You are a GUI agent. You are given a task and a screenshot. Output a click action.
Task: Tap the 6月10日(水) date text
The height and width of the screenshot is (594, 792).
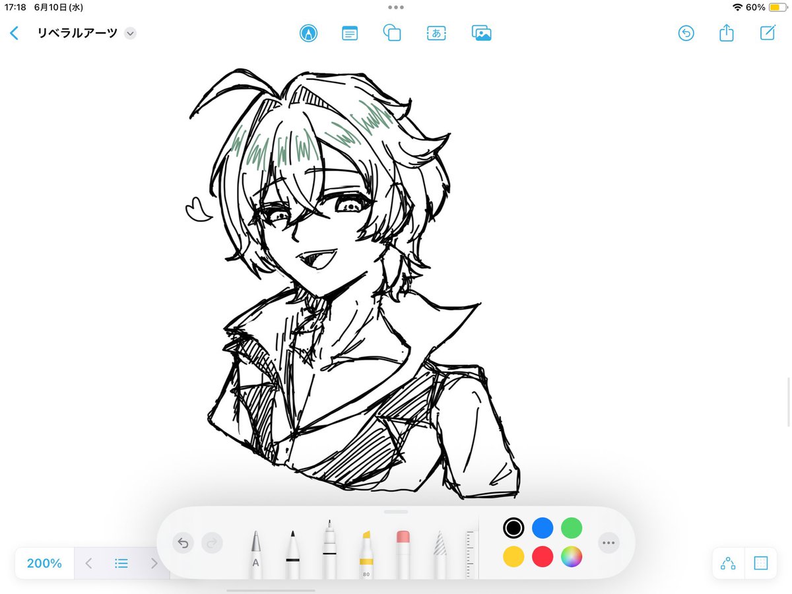(59, 7)
